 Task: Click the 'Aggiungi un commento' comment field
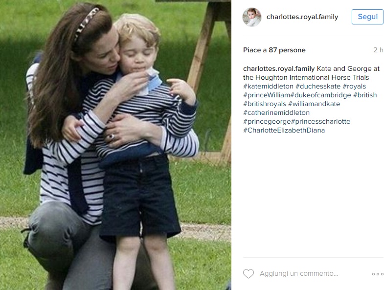[299, 273]
